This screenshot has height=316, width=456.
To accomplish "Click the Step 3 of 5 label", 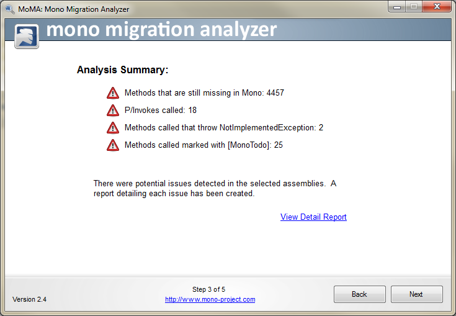I will (x=208, y=289).
